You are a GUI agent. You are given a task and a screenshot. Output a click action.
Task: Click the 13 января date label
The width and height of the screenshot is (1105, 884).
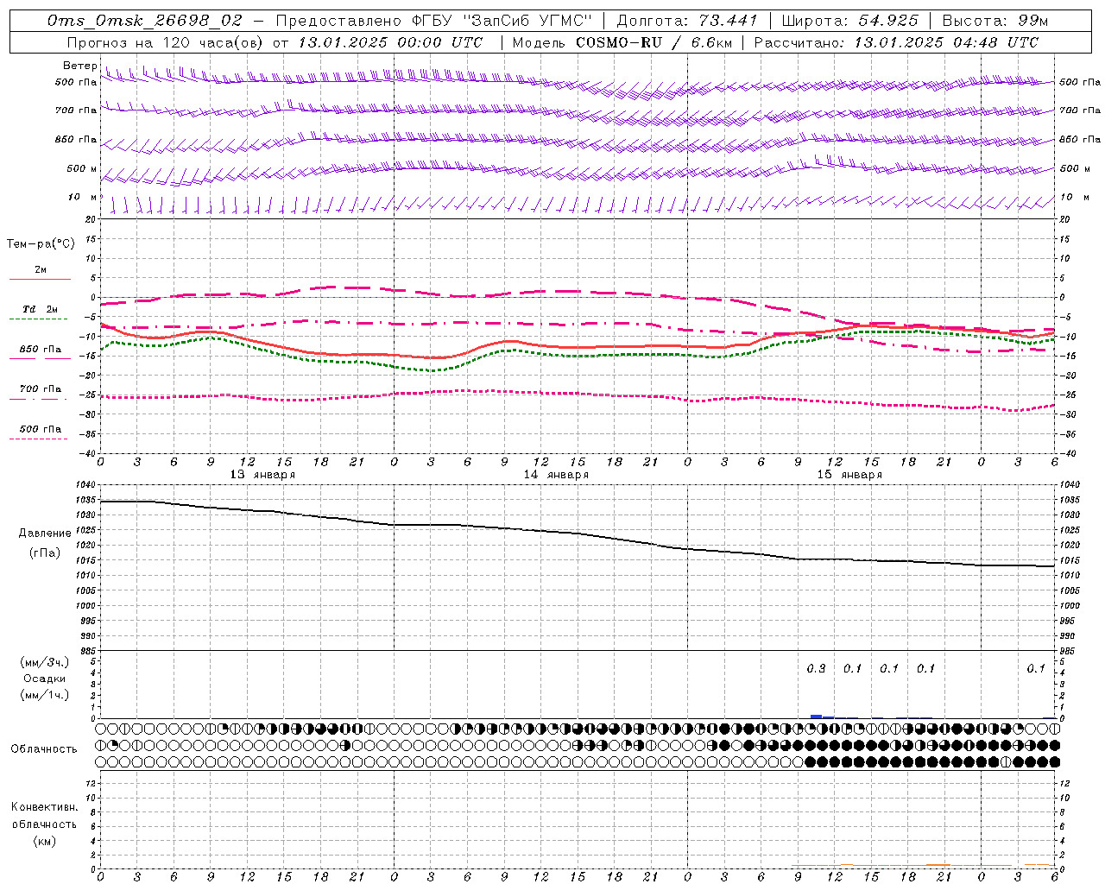(x=262, y=475)
